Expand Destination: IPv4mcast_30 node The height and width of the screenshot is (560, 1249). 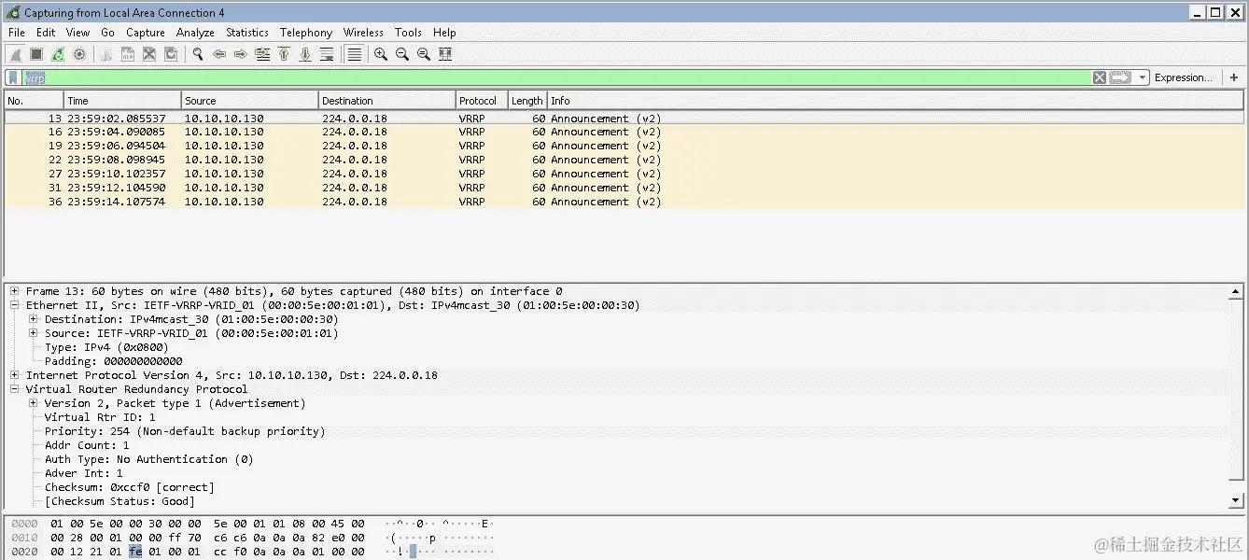coord(34,319)
